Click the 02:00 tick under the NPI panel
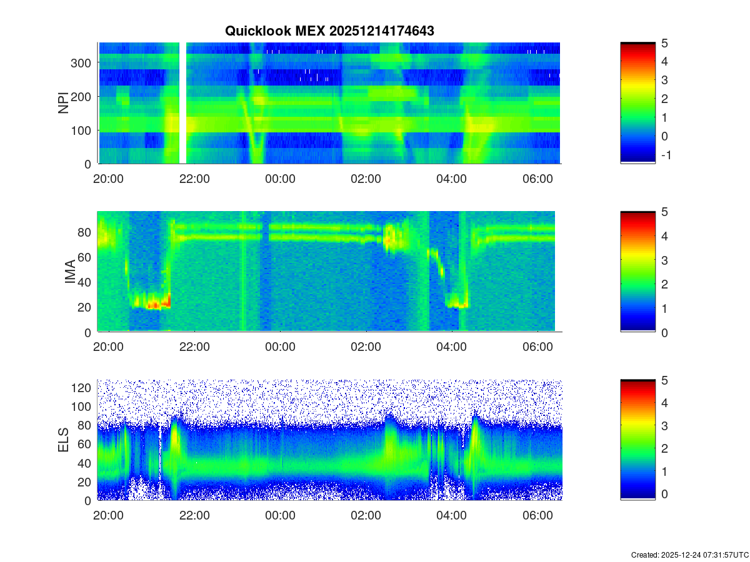This screenshot has width=750, height=562. click(x=366, y=179)
